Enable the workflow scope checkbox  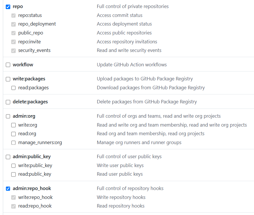8,65
